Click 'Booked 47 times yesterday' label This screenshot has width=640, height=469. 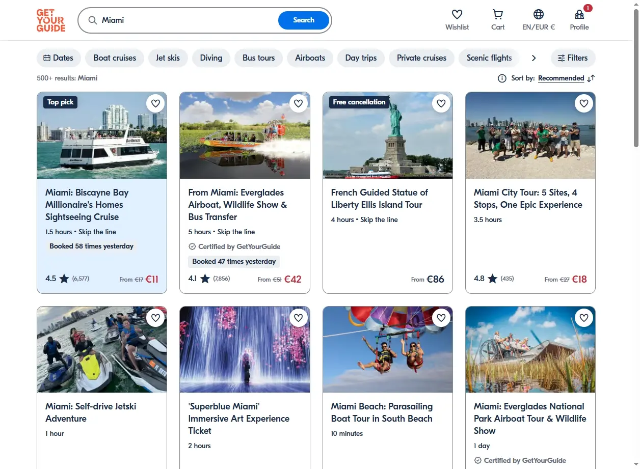[234, 262]
